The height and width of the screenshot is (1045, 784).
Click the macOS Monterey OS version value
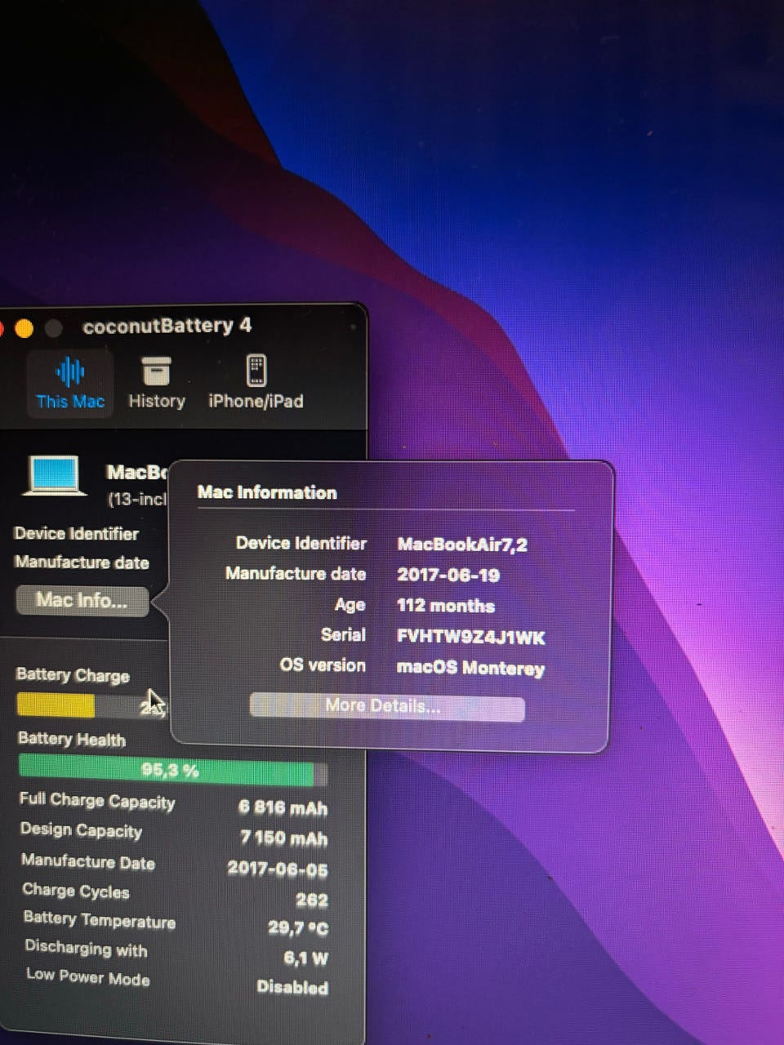click(470, 668)
